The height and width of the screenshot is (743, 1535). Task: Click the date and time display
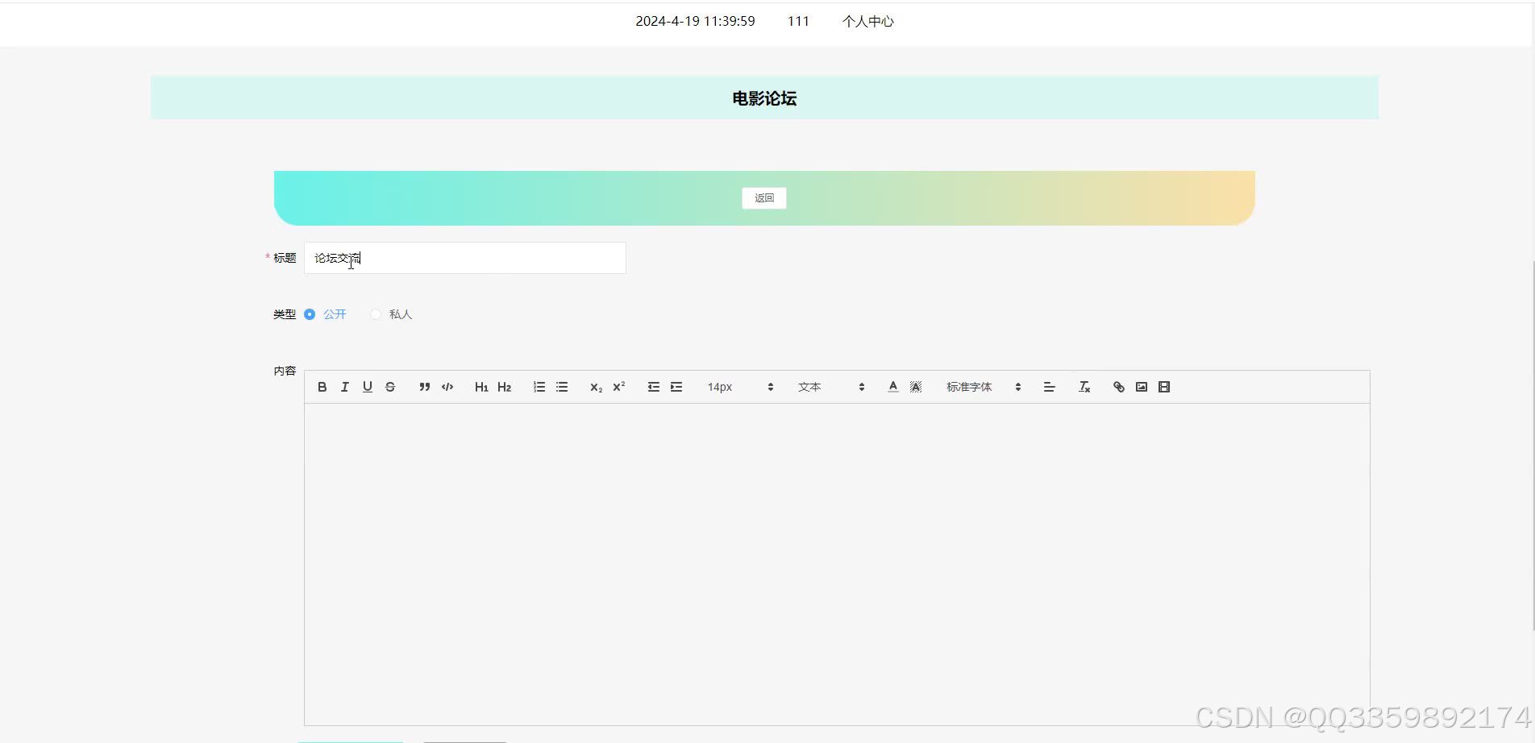coord(695,22)
